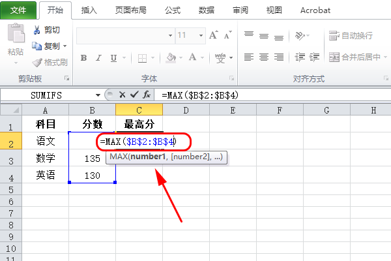Open font group dialog launcher
Image resolution: width=391 pixels, height=261 pixels.
click(x=231, y=78)
